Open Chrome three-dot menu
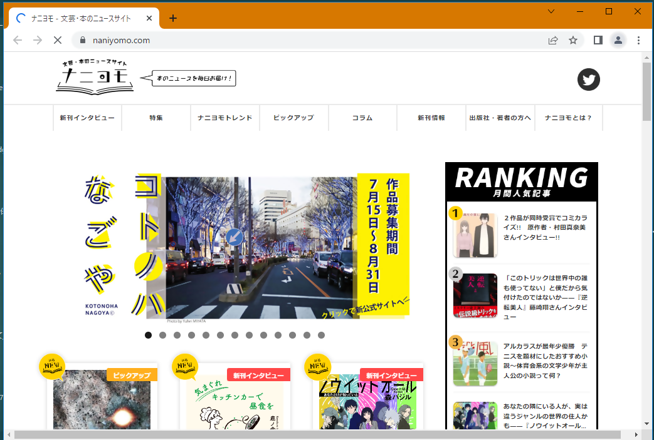Image resolution: width=654 pixels, height=440 pixels. [638, 40]
